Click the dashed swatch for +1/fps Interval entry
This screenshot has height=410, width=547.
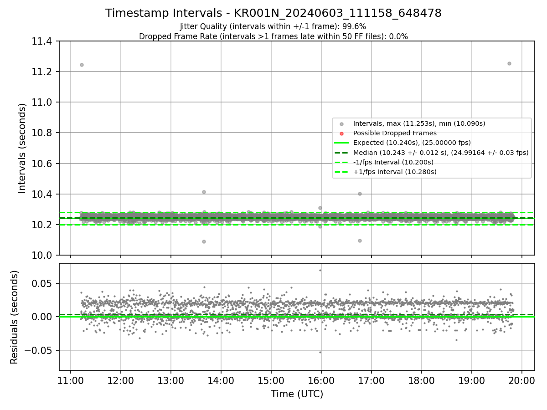tap(341, 172)
